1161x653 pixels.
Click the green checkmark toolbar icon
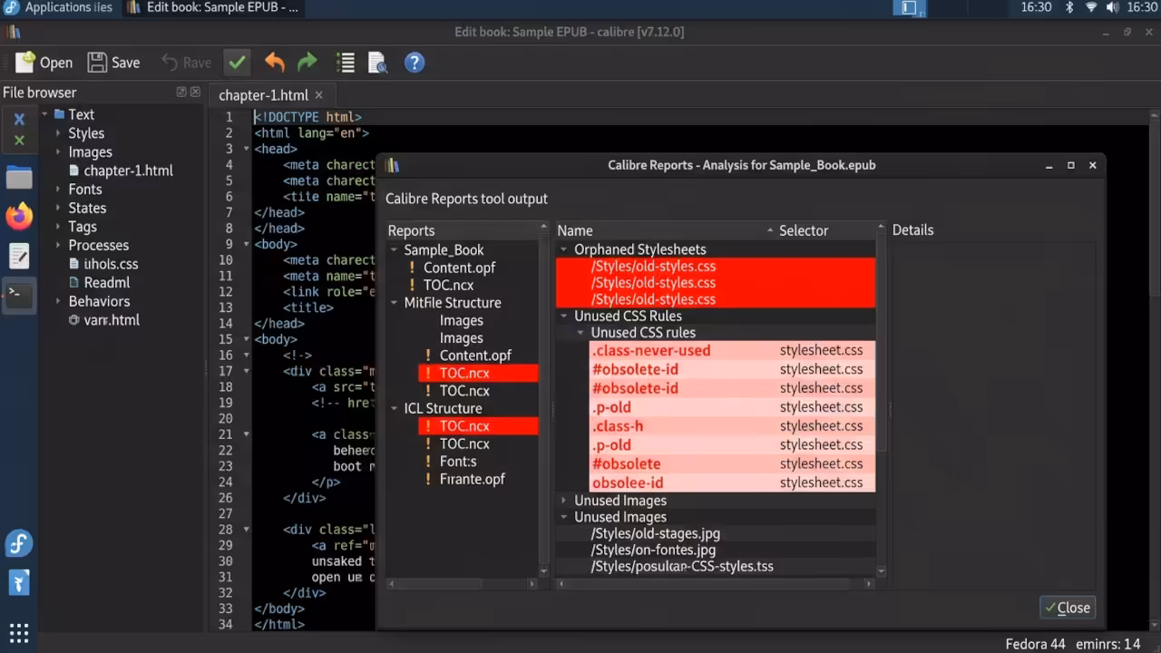point(237,63)
